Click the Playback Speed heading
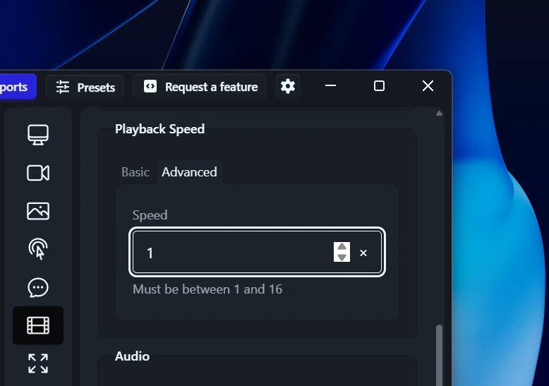 point(159,129)
